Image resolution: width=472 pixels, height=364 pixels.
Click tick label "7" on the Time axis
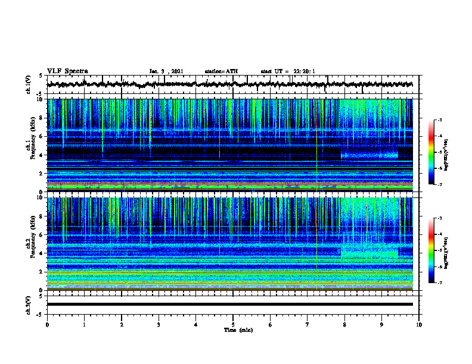click(x=308, y=325)
